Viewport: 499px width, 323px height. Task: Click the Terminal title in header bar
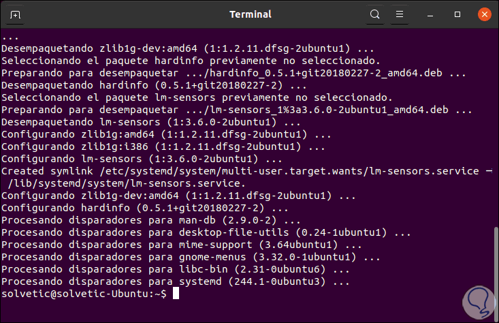click(250, 14)
